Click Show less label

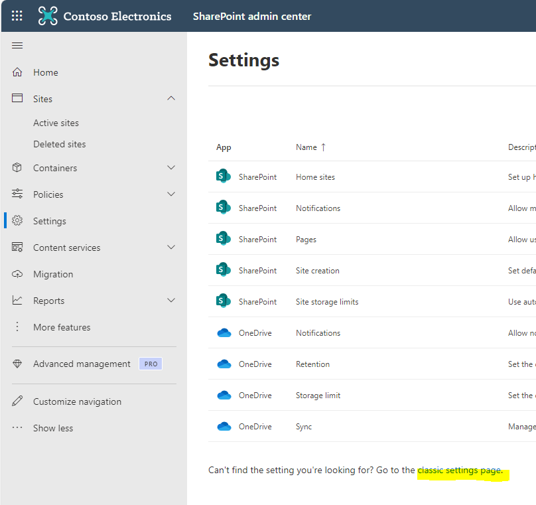tap(53, 428)
